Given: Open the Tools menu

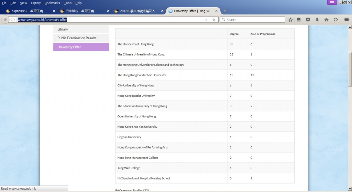Looking at the screenshot, I should 68,3.
